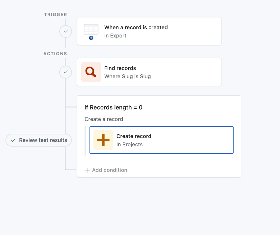Viewport: 280px width, 235px height.
Task: Click the drag handle on Create record
Action: 228,140
